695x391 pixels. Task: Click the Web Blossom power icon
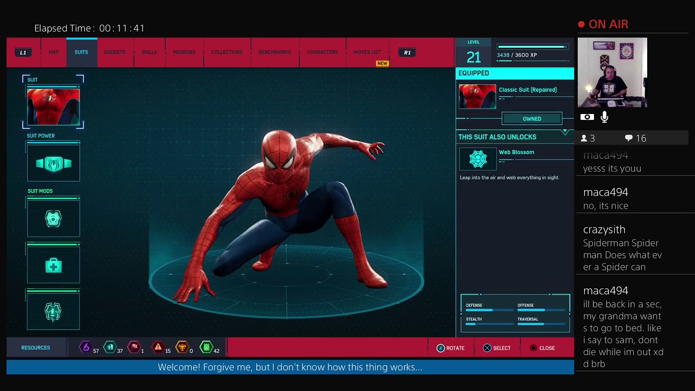tap(478, 159)
